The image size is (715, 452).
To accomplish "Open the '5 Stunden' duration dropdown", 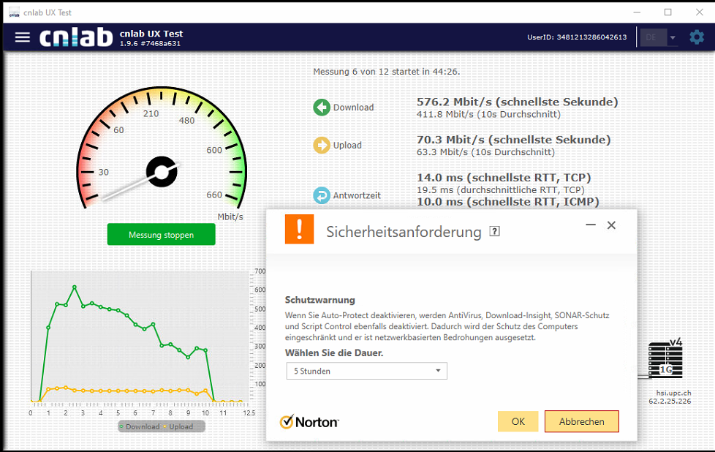I will tap(366, 371).
